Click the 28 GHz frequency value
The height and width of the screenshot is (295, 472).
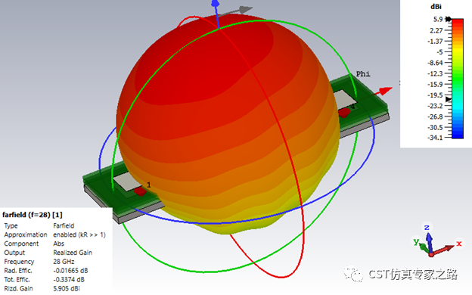point(64,262)
